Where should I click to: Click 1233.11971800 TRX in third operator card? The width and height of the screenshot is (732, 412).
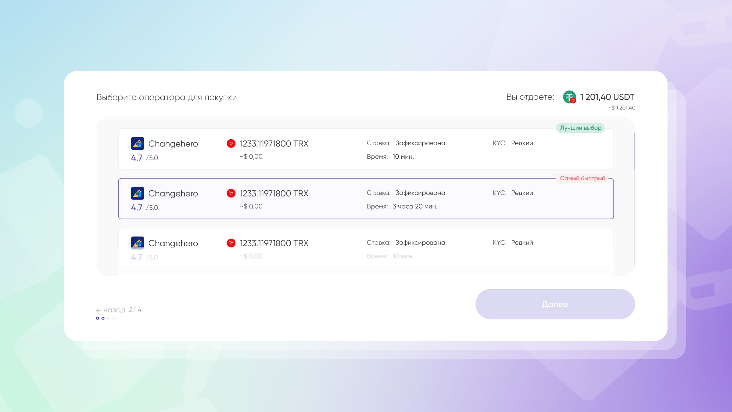click(274, 243)
